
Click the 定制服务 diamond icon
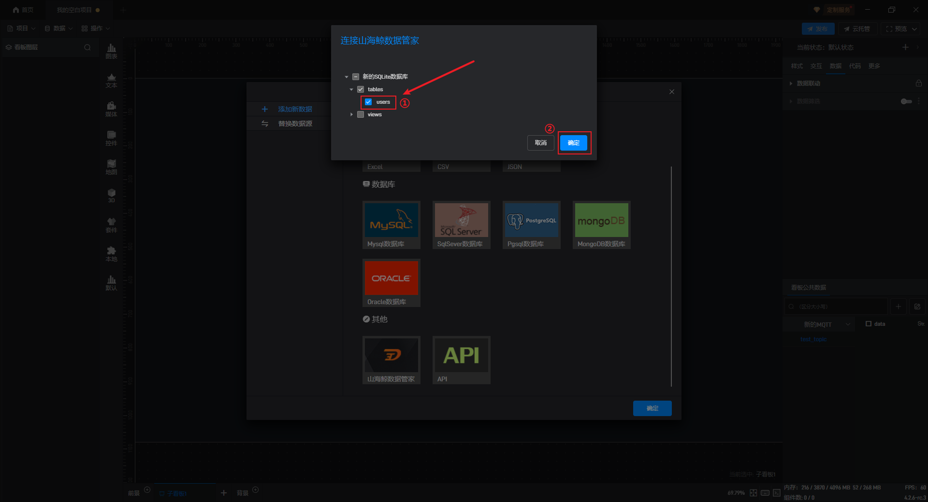[817, 10]
